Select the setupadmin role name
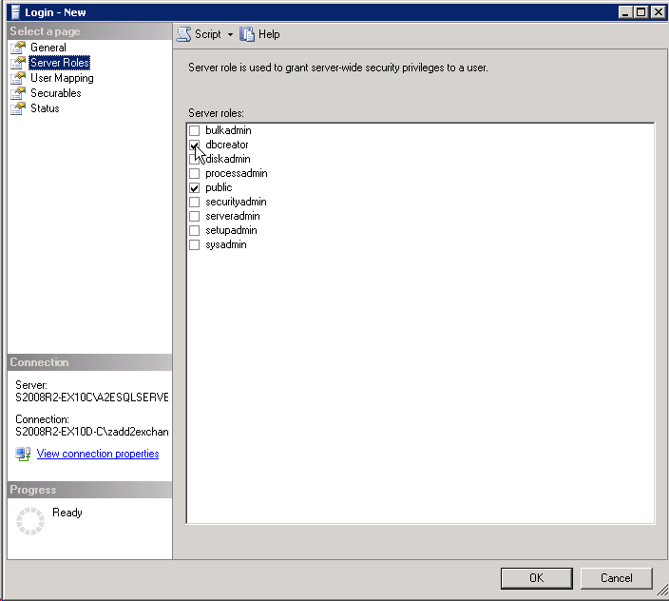 pos(231,230)
